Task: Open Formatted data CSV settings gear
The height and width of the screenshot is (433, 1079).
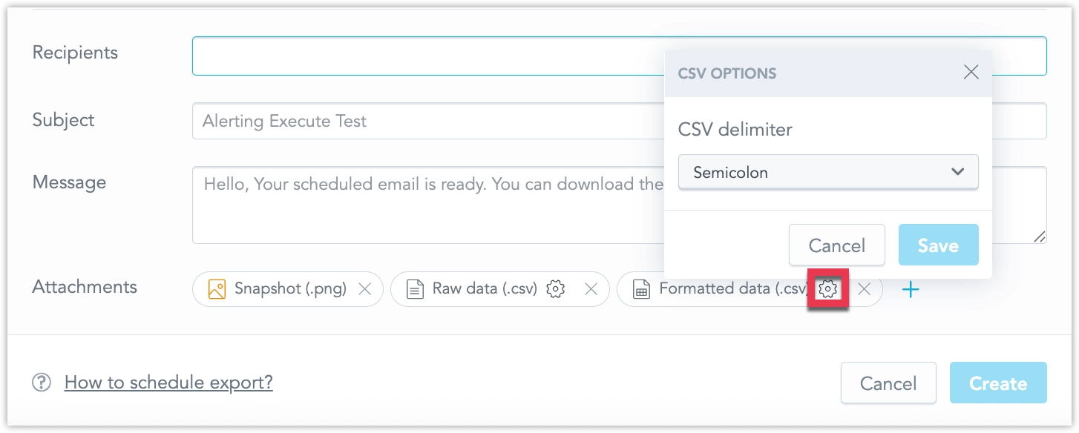Action: (x=828, y=289)
